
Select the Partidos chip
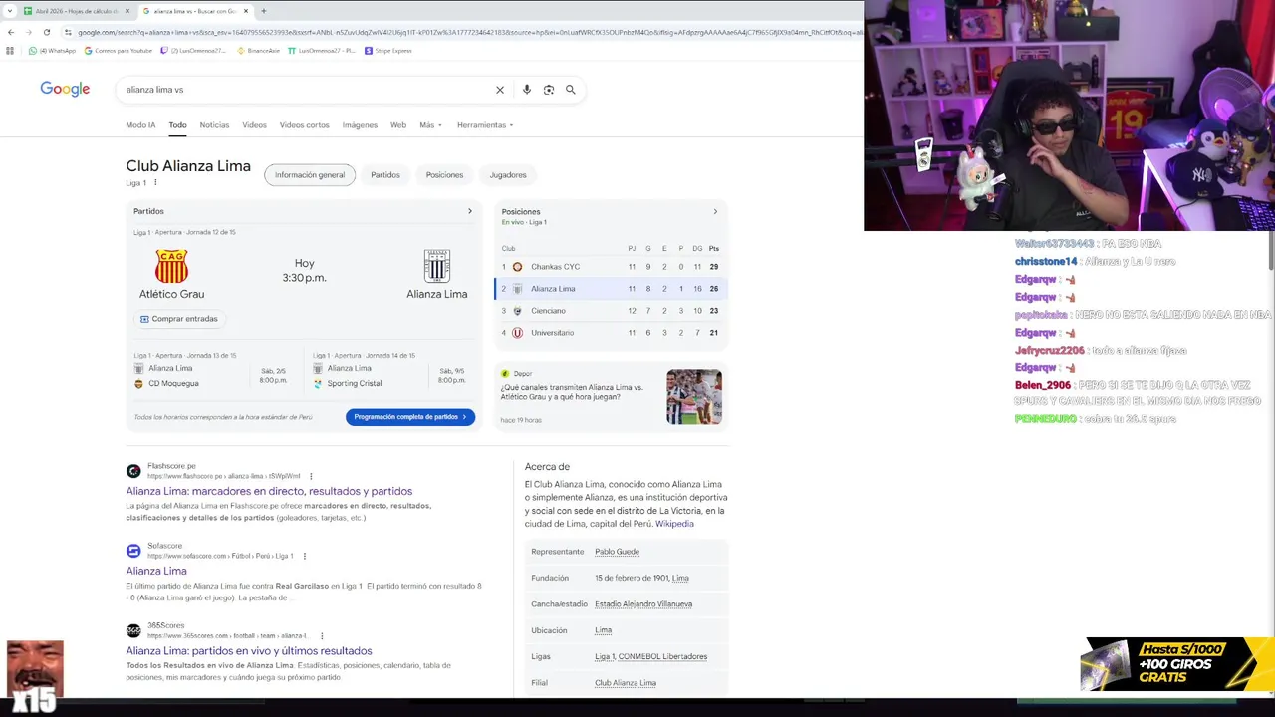pos(385,175)
